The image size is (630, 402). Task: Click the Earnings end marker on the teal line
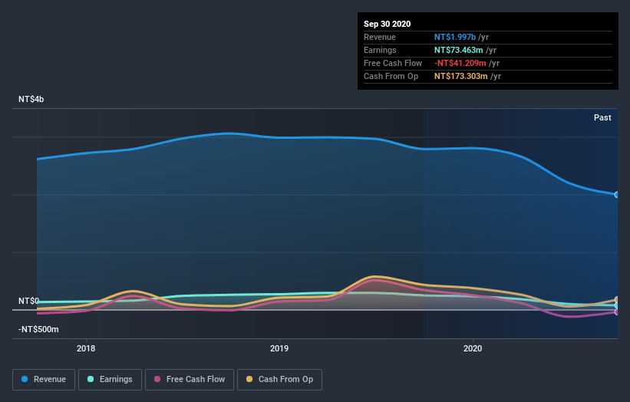[617, 305]
